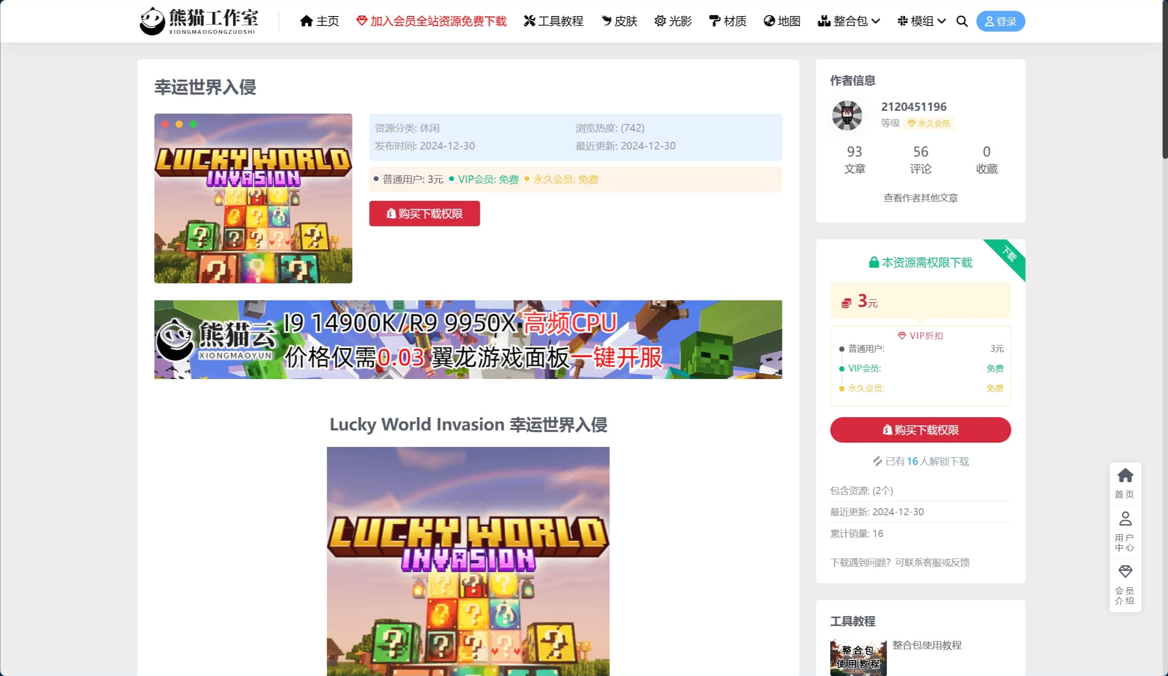Click the 包含资源: (2个) row
This screenshot has width=1168, height=676.
(920, 491)
